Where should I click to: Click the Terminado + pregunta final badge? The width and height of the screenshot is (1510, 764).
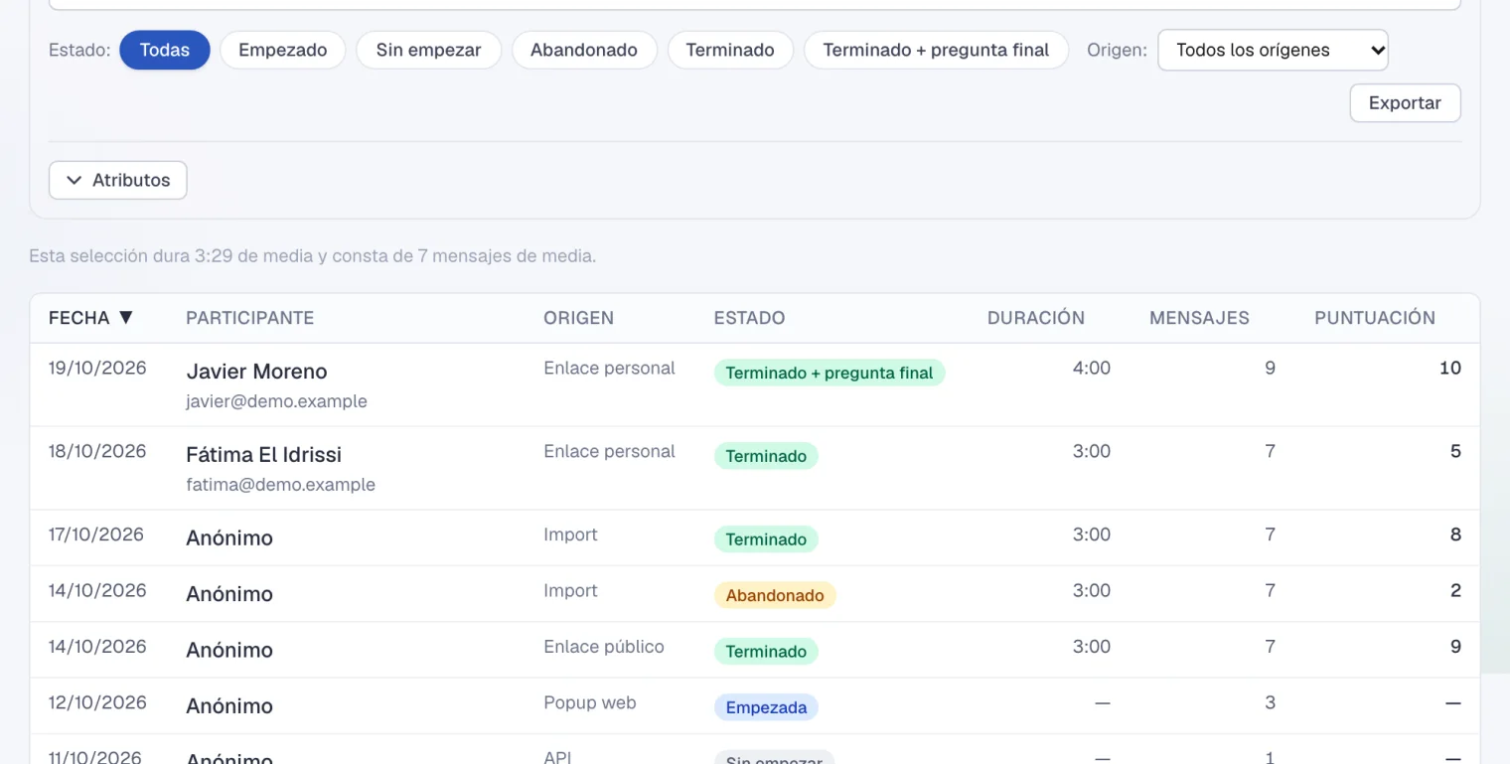tap(830, 373)
